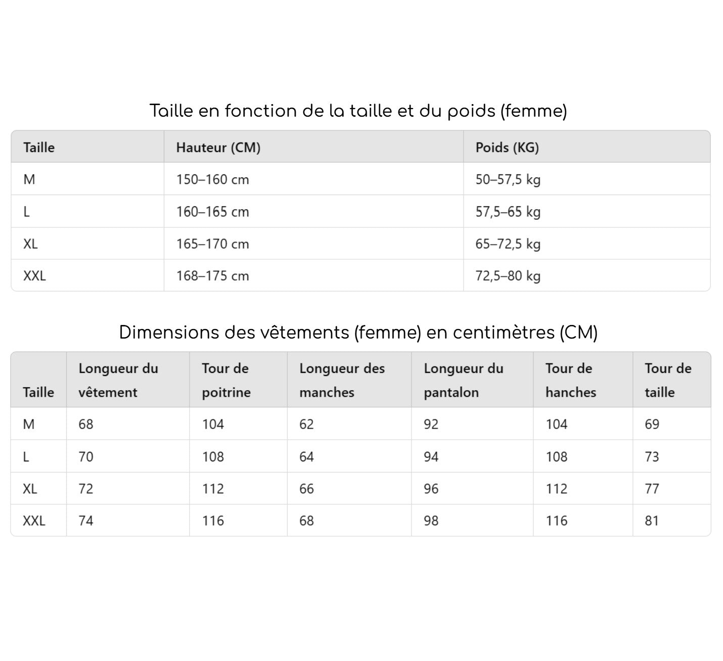Click the first table's title about taille and poids

tap(358, 111)
